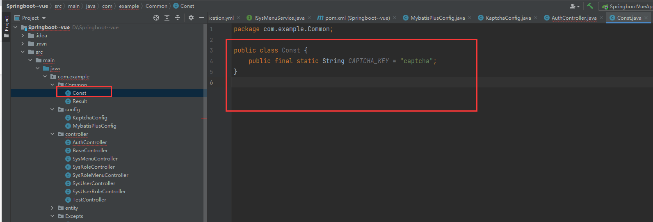Switch to pom.xml (Springboot--vue) tab
Viewport: 653px width, 222px height.
[357, 18]
